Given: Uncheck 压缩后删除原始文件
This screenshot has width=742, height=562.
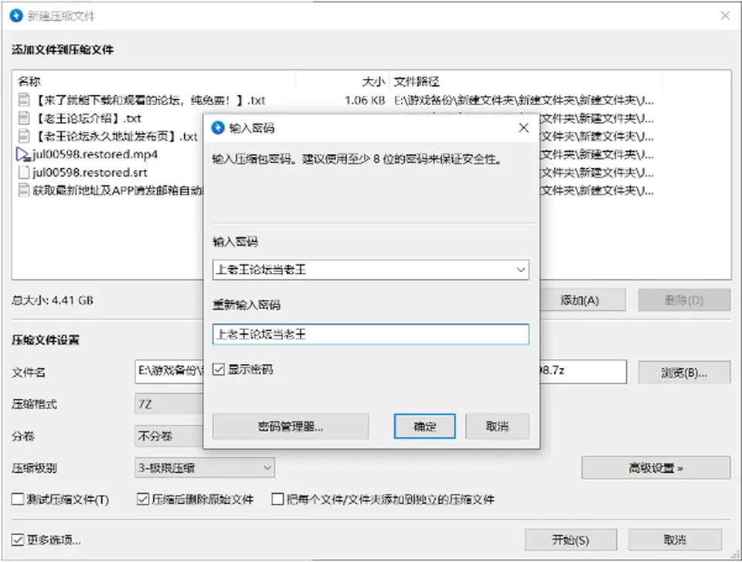Looking at the screenshot, I should click(x=142, y=499).
